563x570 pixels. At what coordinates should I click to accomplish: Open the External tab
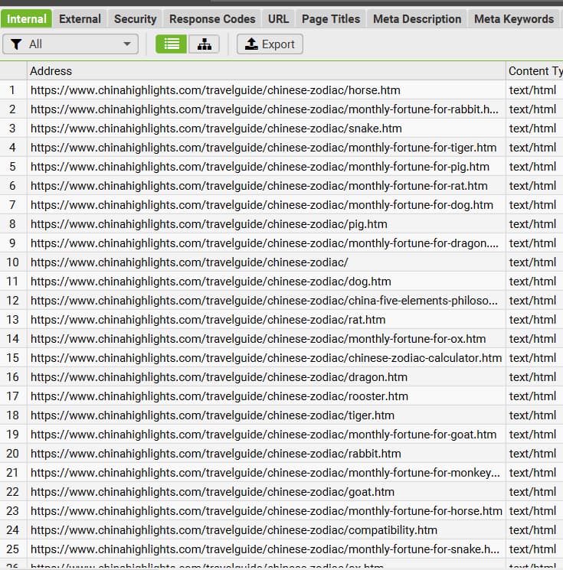80,19
